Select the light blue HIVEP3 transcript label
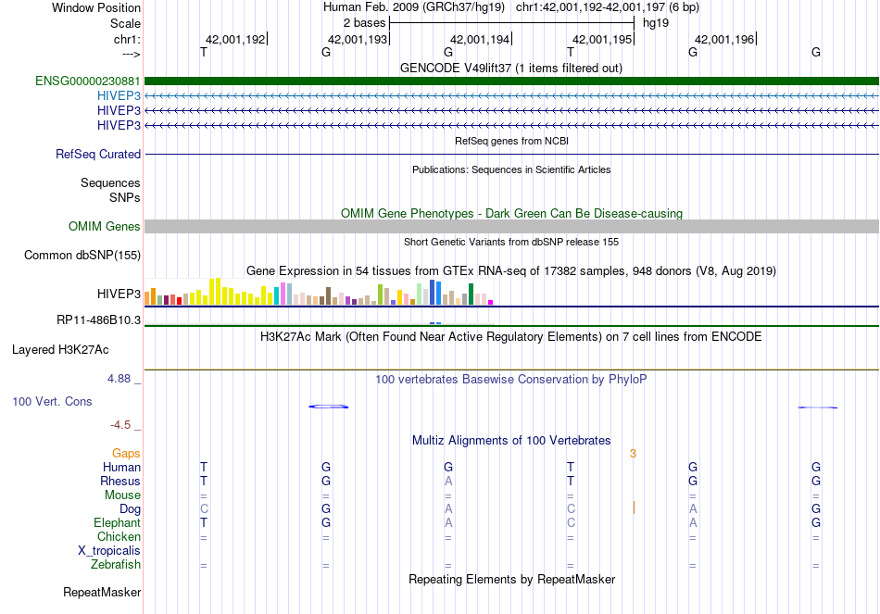880x614 pixels. [x=119, y=95]
